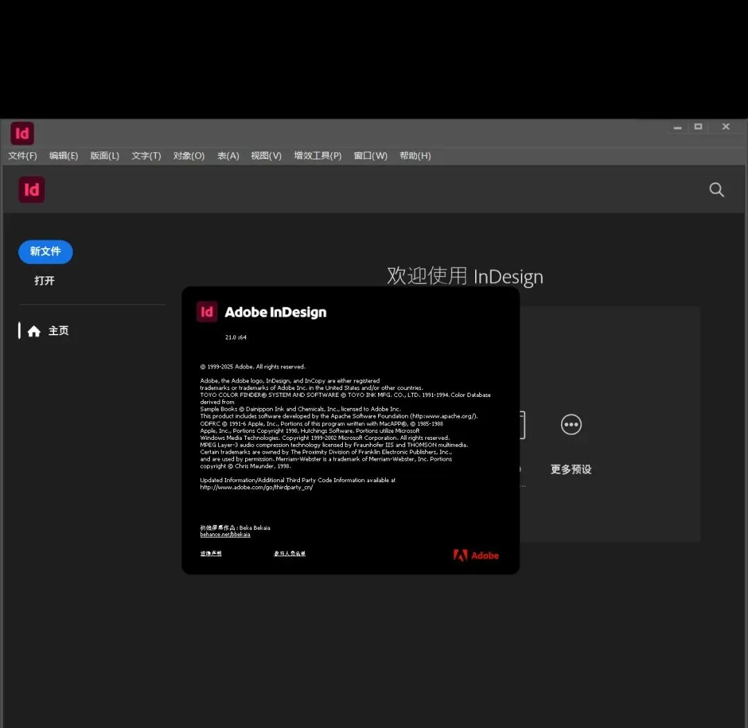The height and width of the screenshot is (728, 748).
Task: Click the 打开 button
Action: 44,281
